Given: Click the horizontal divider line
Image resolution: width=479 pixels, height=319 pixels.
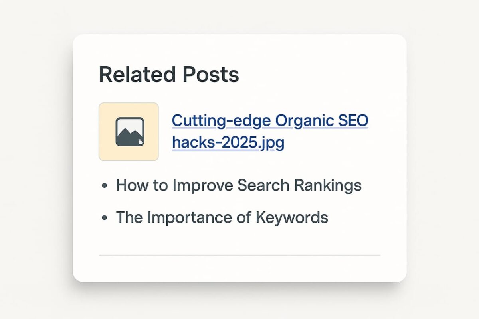Looking at the screenshot, I should [x=240, y=255].
